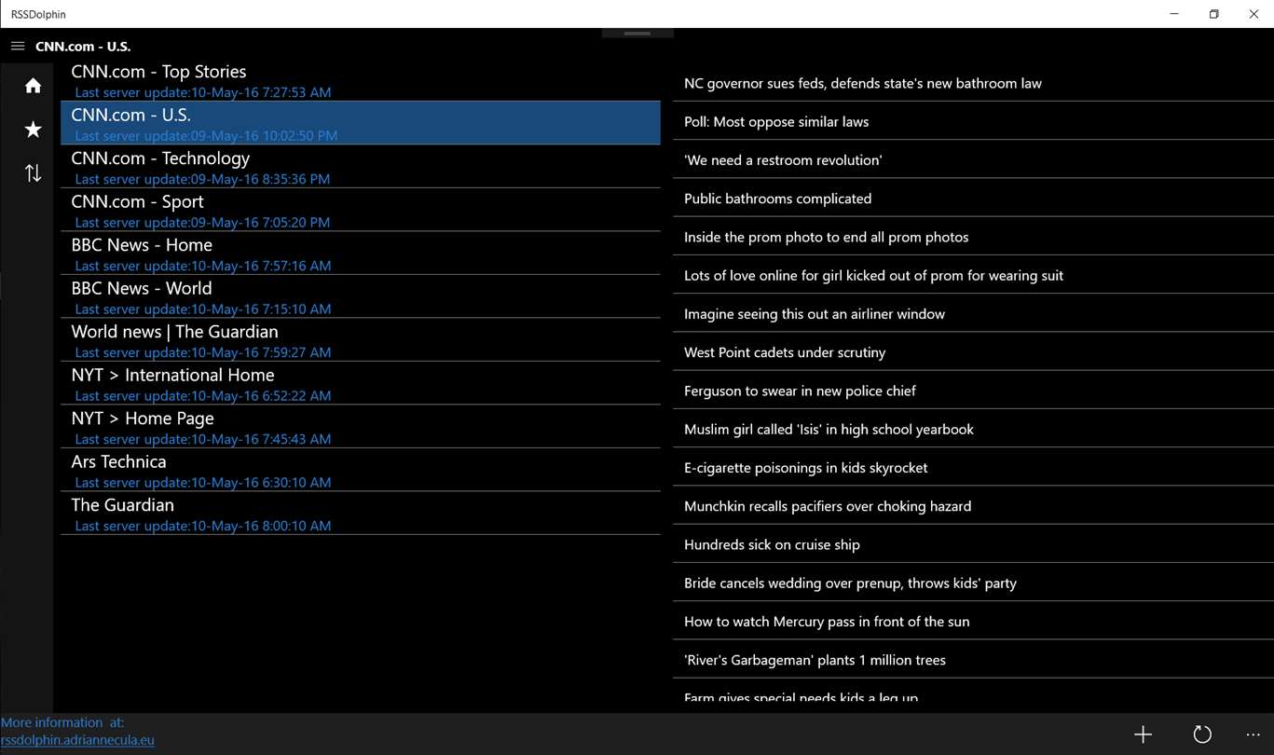The width and height of the screenshot is (1274, 755).
Task: Click the rssdolphin.adriannecula.eu link
Action: coord(77,740)
